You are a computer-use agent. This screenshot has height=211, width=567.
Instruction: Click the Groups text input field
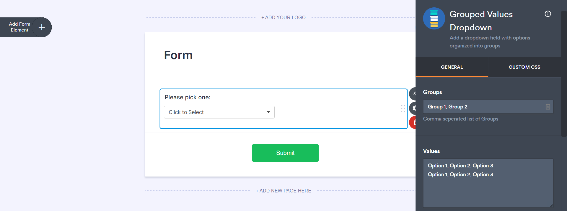[x=484, y=107]
